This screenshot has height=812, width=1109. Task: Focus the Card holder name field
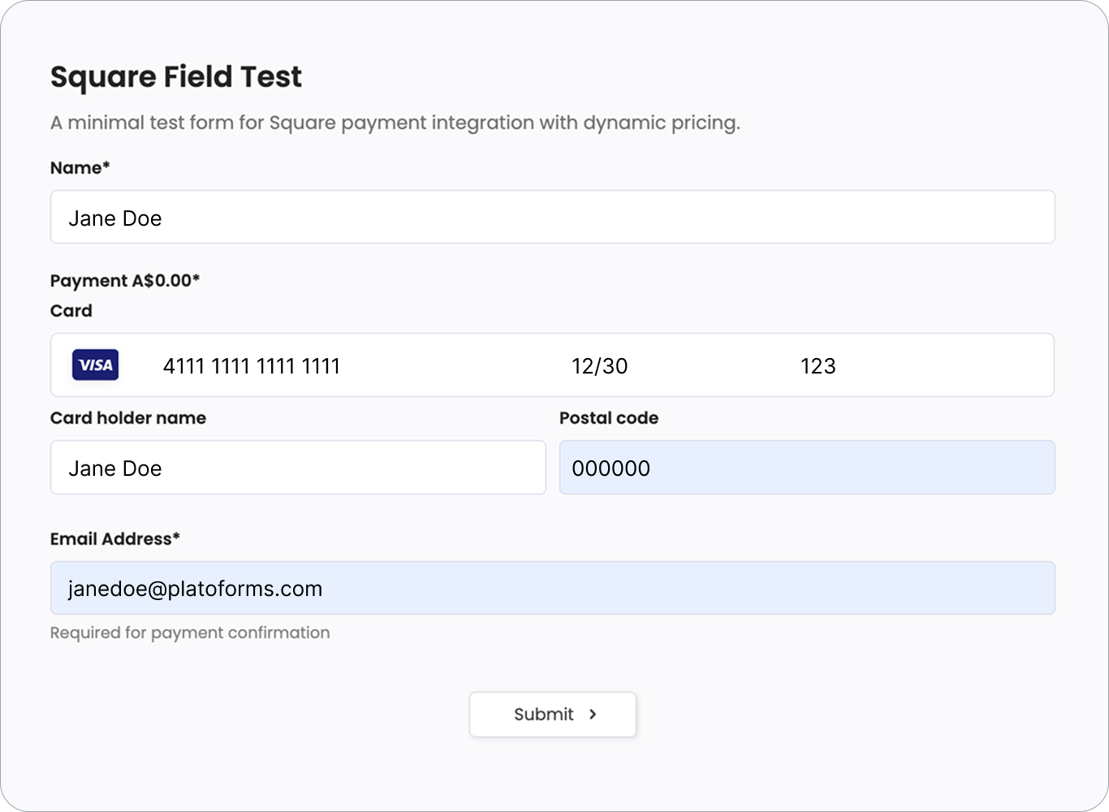(x=298, y=468)
